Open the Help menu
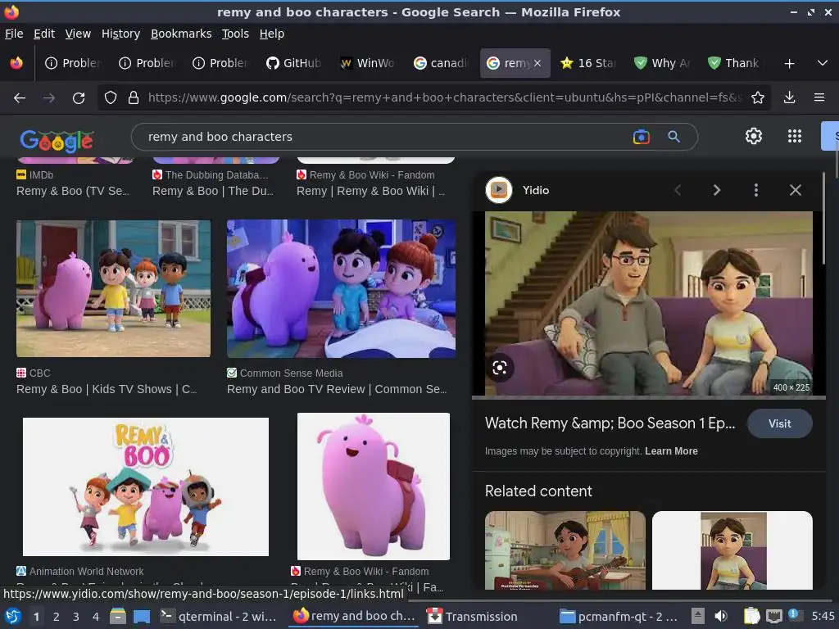 point(272,34)
